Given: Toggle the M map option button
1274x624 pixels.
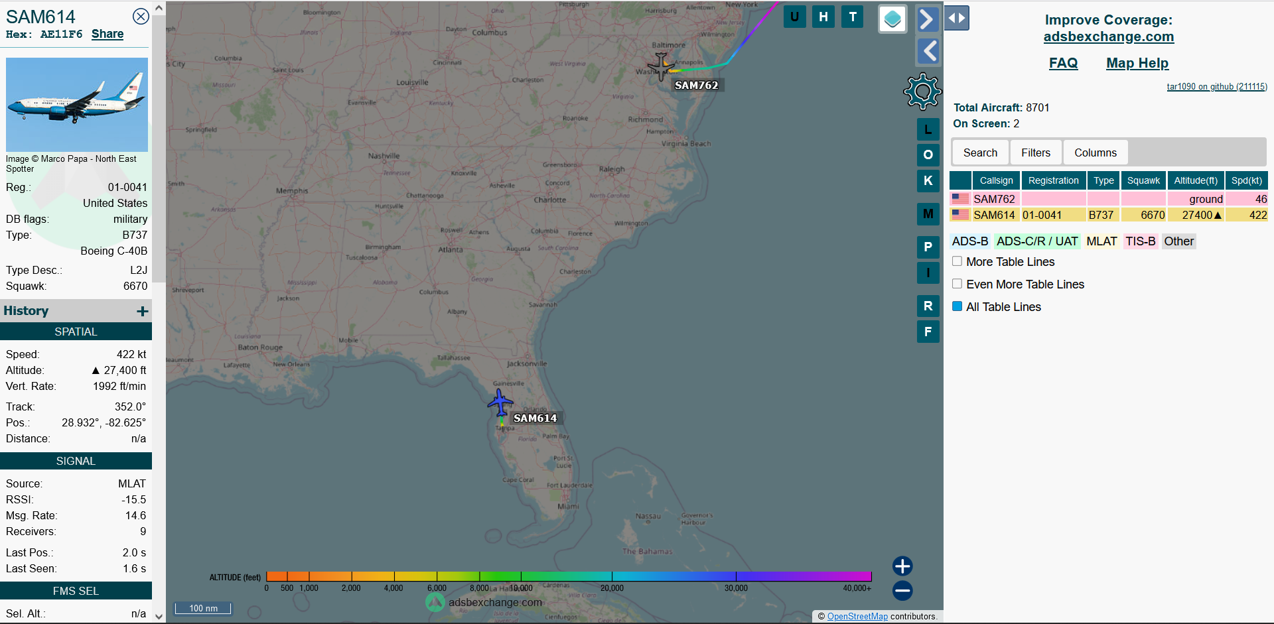Looking at the screenshot, I should pyautogui.click(x=928, y=214).
